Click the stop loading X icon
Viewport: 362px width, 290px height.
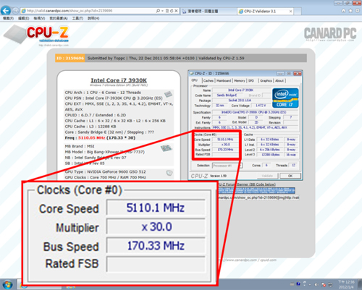point(177,11)
